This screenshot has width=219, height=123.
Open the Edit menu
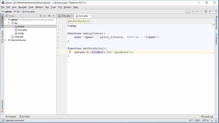click(x=8, y=7)
